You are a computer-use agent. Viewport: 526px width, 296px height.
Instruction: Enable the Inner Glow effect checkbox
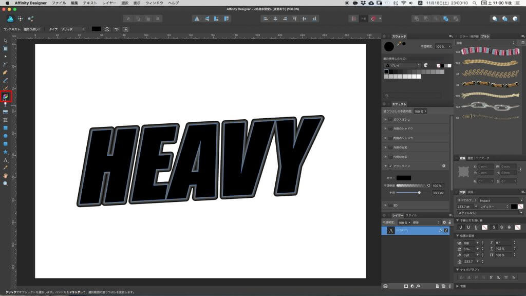coord(390,157)
